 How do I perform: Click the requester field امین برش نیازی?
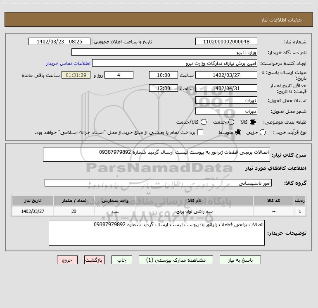point(175,63)
